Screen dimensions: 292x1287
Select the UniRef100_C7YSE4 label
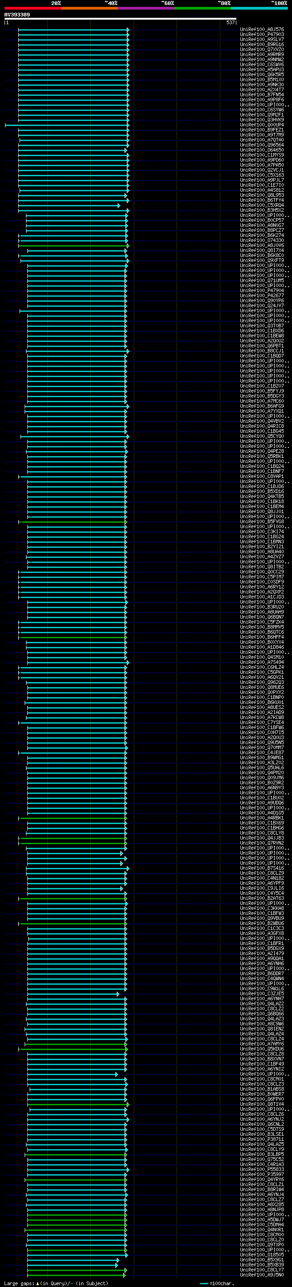click(x=262, y=722)
